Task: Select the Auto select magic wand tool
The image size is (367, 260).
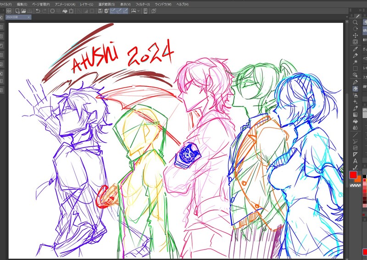Action: (x=355, y=62)
